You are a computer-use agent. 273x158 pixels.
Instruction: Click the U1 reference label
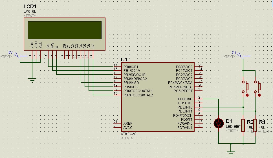(x=124, y=60)
